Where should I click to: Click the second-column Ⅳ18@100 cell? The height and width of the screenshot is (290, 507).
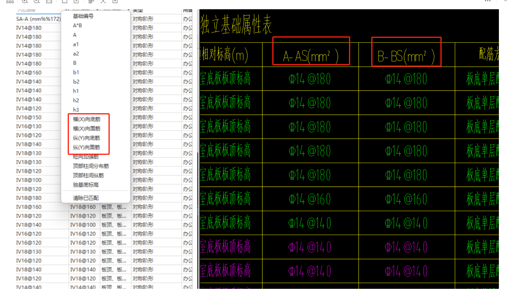[83, 225]
